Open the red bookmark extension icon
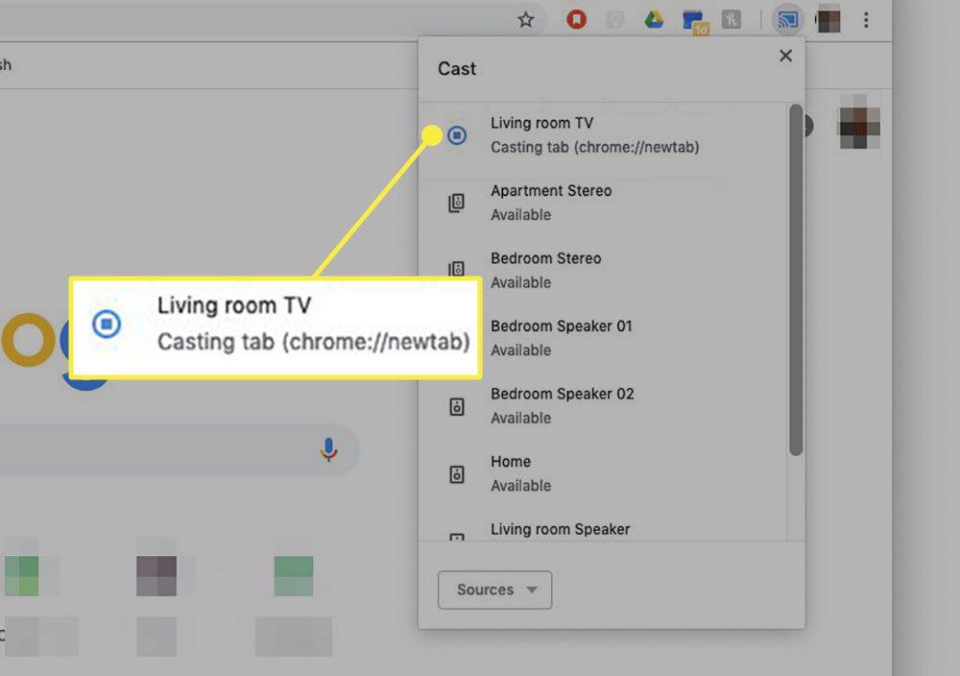Image resolution: width=960 pixels, height=676 pixels. point(576,19)
